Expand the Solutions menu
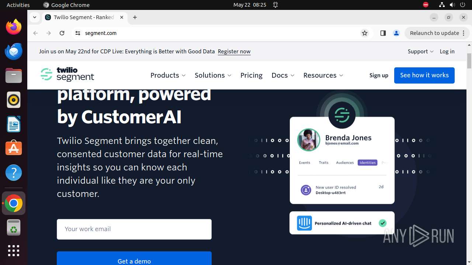This screenshot has height=265, width=472. (x=213, y=75)
